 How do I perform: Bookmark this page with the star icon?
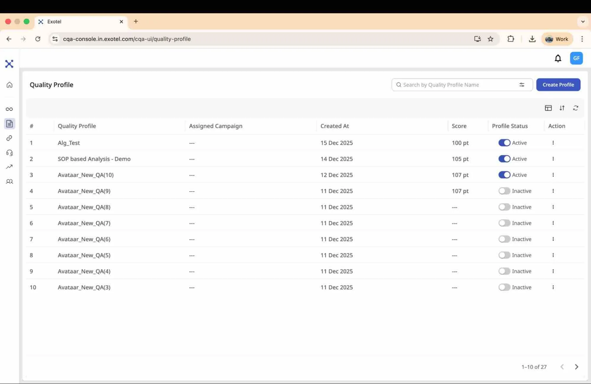[490, 39]
